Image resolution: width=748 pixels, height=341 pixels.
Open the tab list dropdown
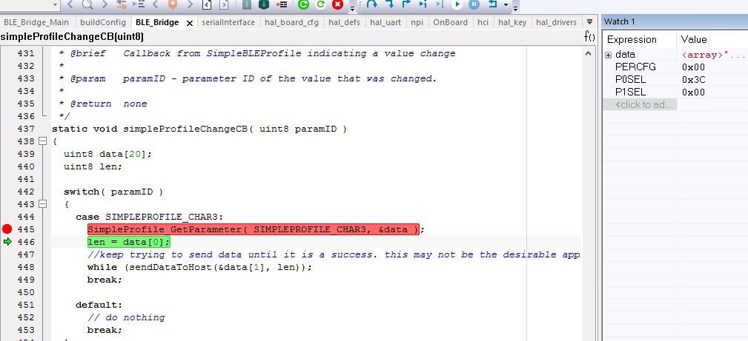pos(589,22)
